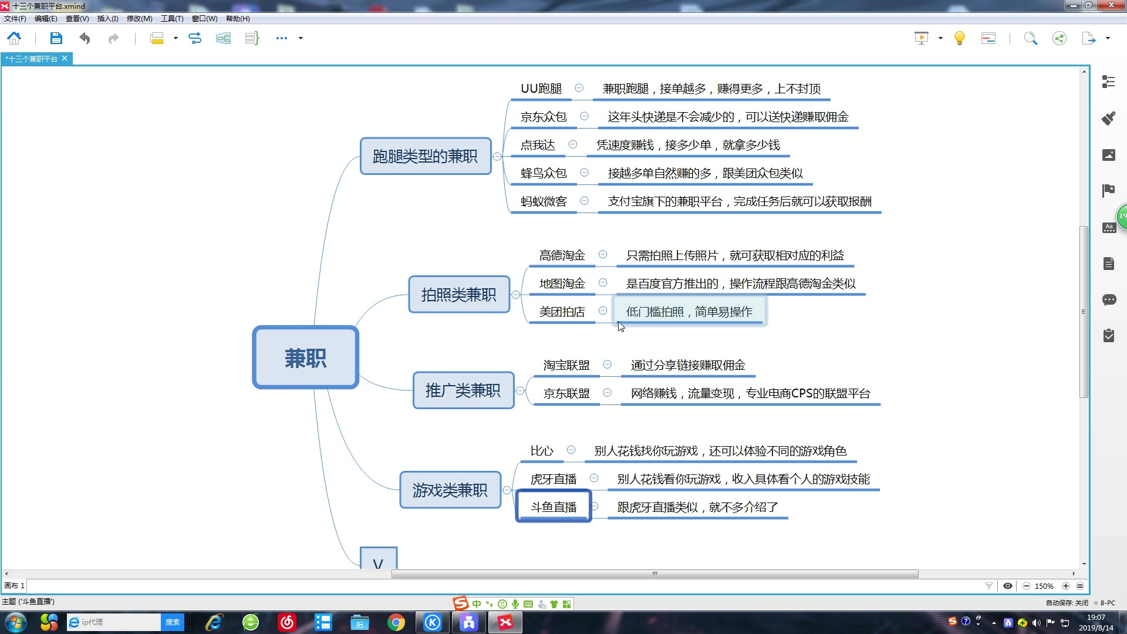The image size is (1127, 634).
Task: Click the reset zoom button after plus
Action: pos(1080,586)
